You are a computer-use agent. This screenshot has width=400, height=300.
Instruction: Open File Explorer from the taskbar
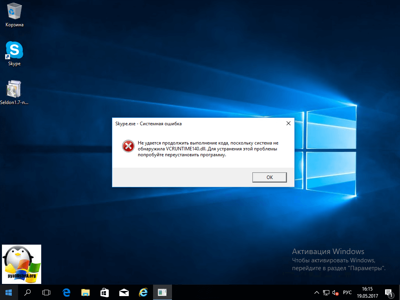coord(86,292)
